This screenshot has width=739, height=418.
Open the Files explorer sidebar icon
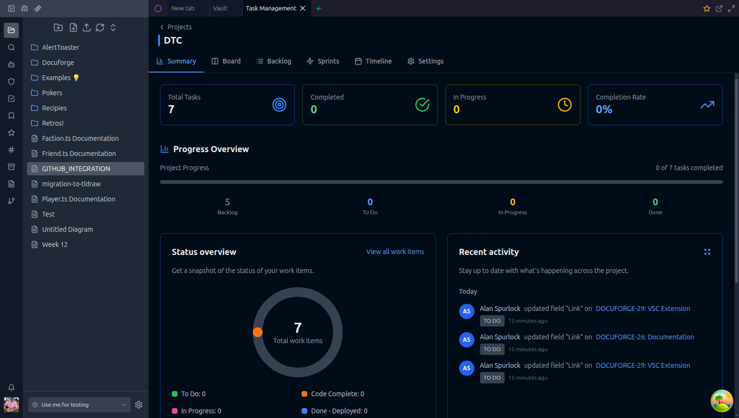(x=11, y=30)
